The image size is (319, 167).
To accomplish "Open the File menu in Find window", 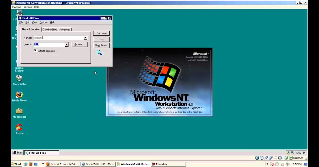I will [x=21, y=23].
